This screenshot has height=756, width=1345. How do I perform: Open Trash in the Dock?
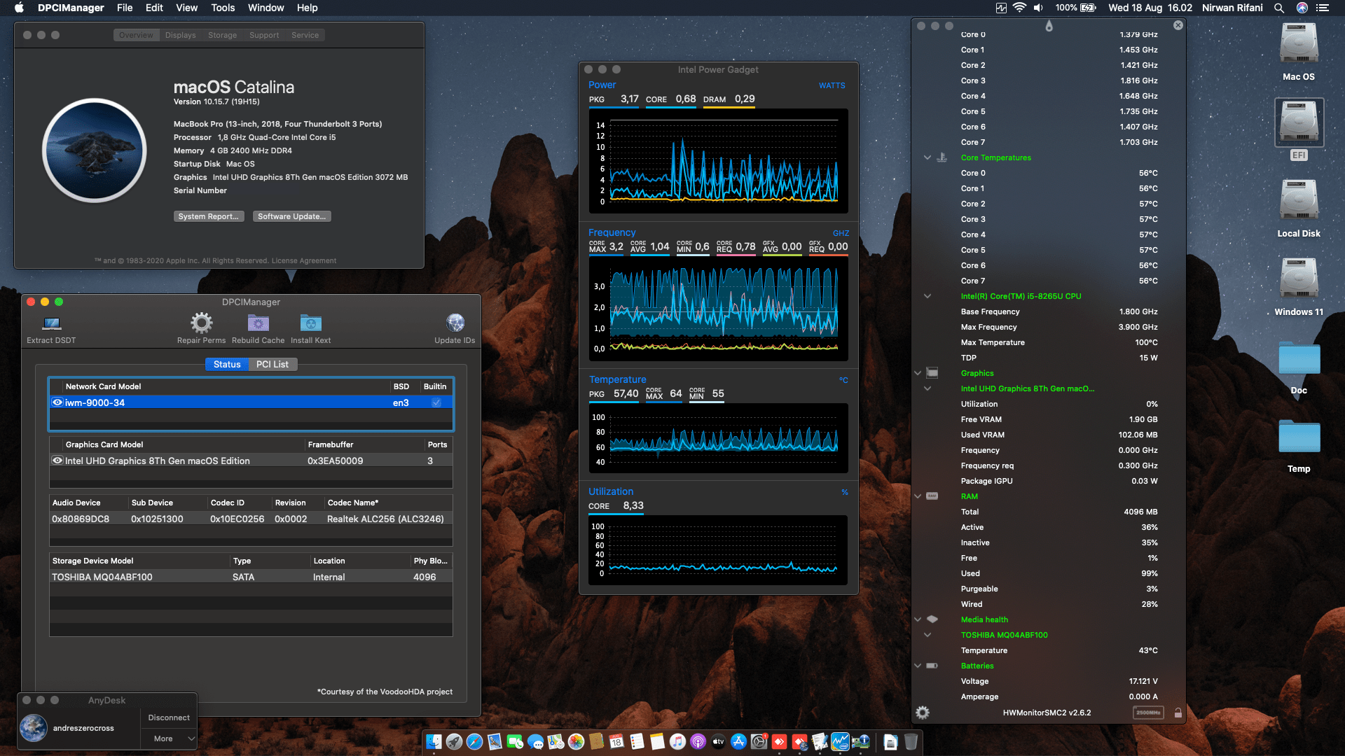tap(911, 741)
